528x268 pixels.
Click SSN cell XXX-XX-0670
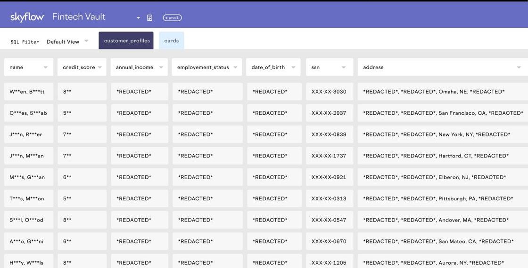click(x=330, y=241)
